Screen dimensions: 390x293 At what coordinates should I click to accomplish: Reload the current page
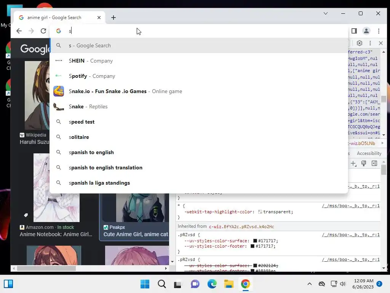point(43,31)
